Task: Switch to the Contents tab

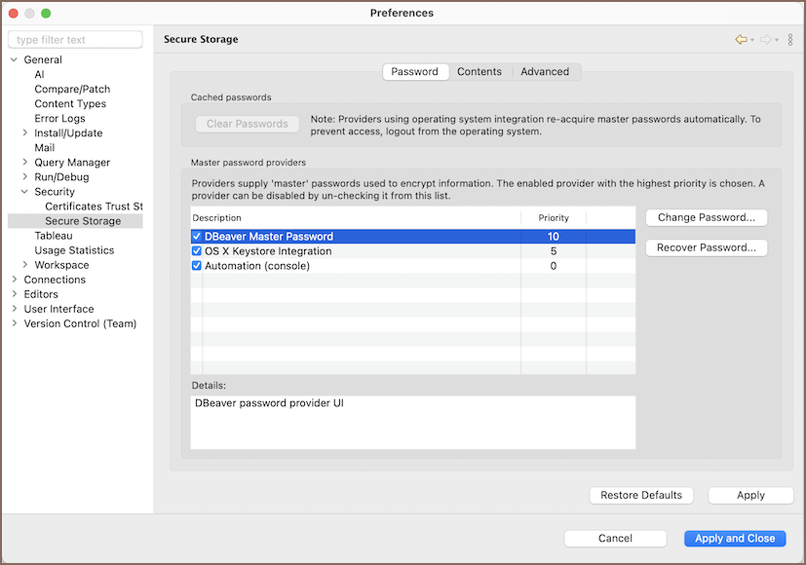Action: [480, 72]
